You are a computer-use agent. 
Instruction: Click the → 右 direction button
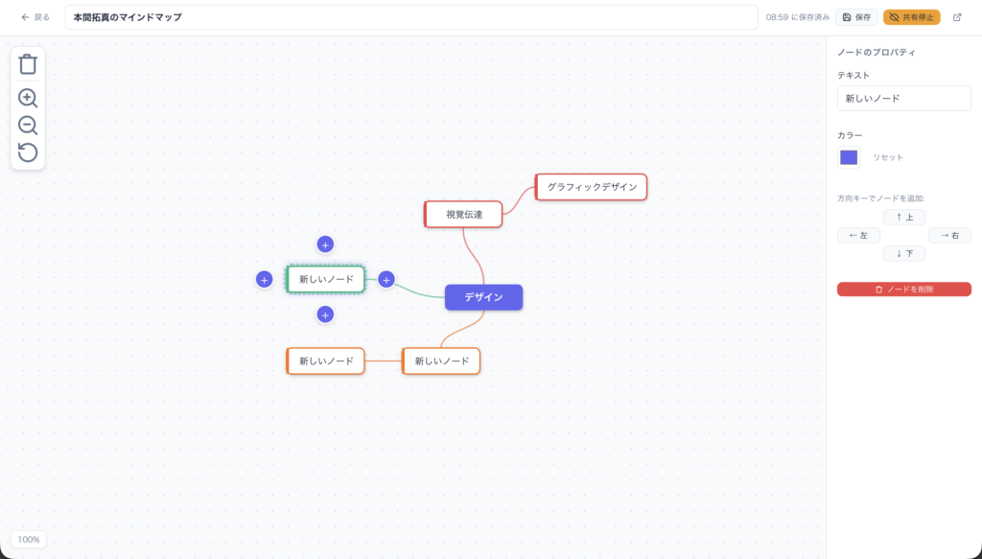pyautogui.click(x=949, y=235)
